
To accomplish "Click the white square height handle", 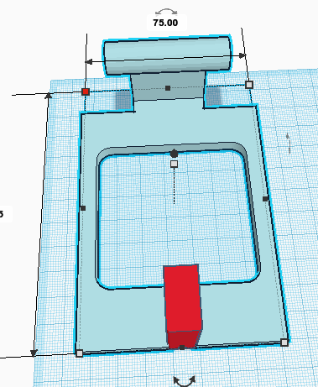I will (x=175, y=164).
